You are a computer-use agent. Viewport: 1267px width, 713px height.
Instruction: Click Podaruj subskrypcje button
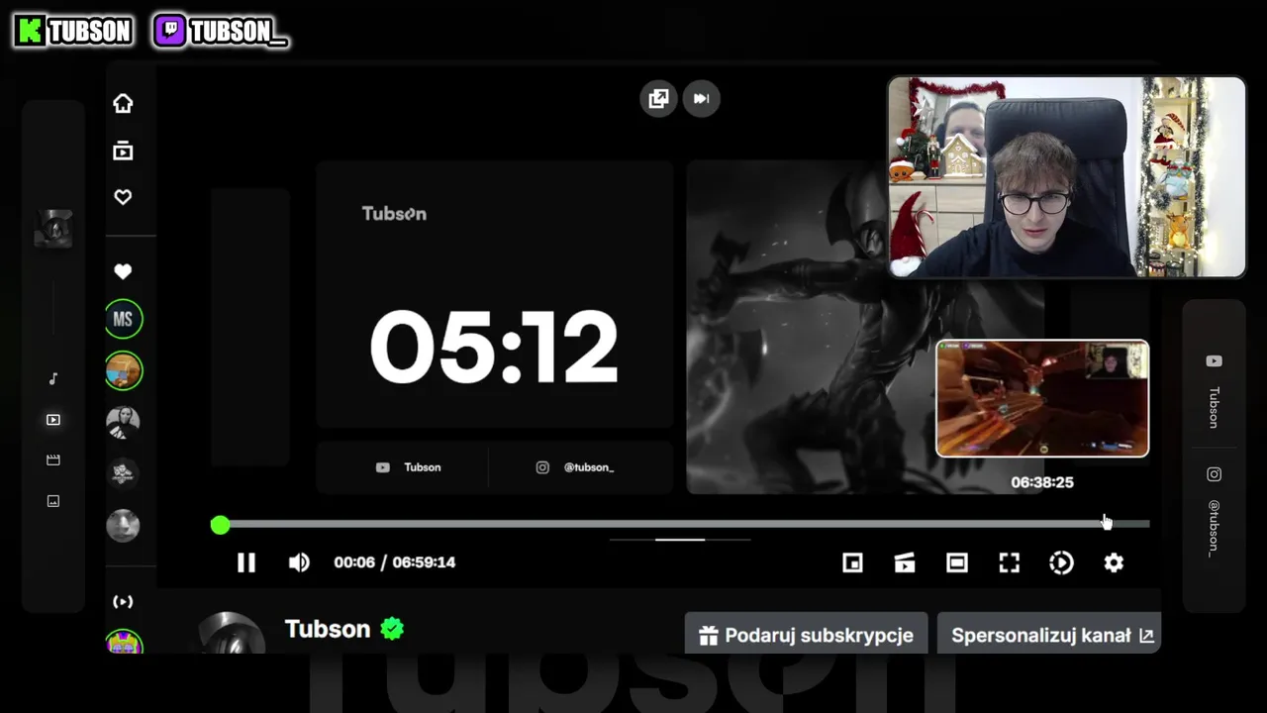[x=806, y=636]
